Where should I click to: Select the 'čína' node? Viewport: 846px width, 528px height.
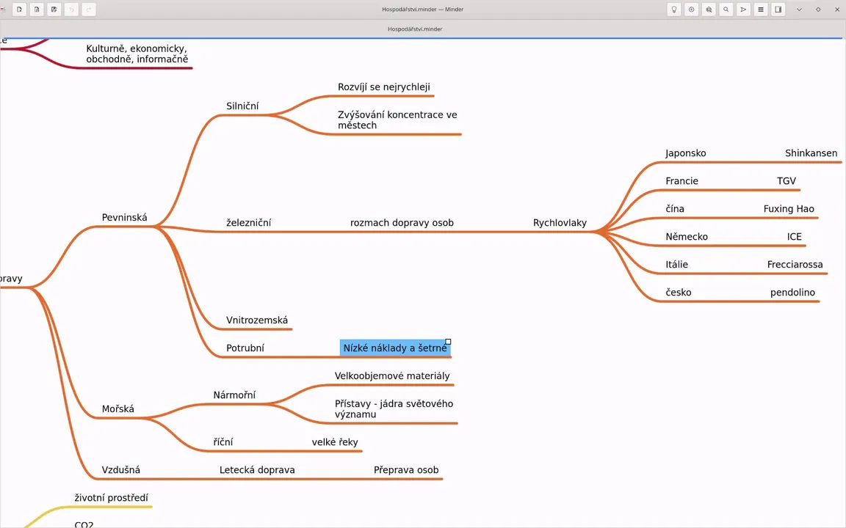tap(674, 209)
